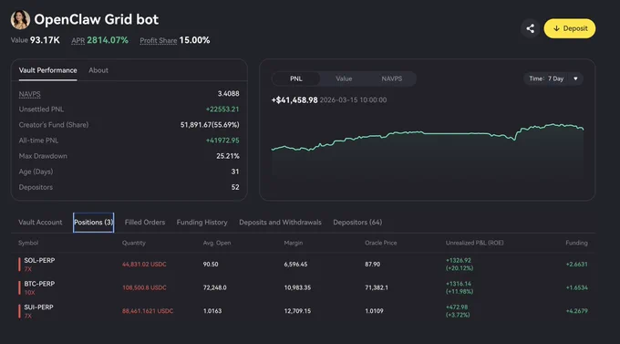Screen dimensions: 620x344
Task: Click the Margin column header
Action: (x=294, y=243)
